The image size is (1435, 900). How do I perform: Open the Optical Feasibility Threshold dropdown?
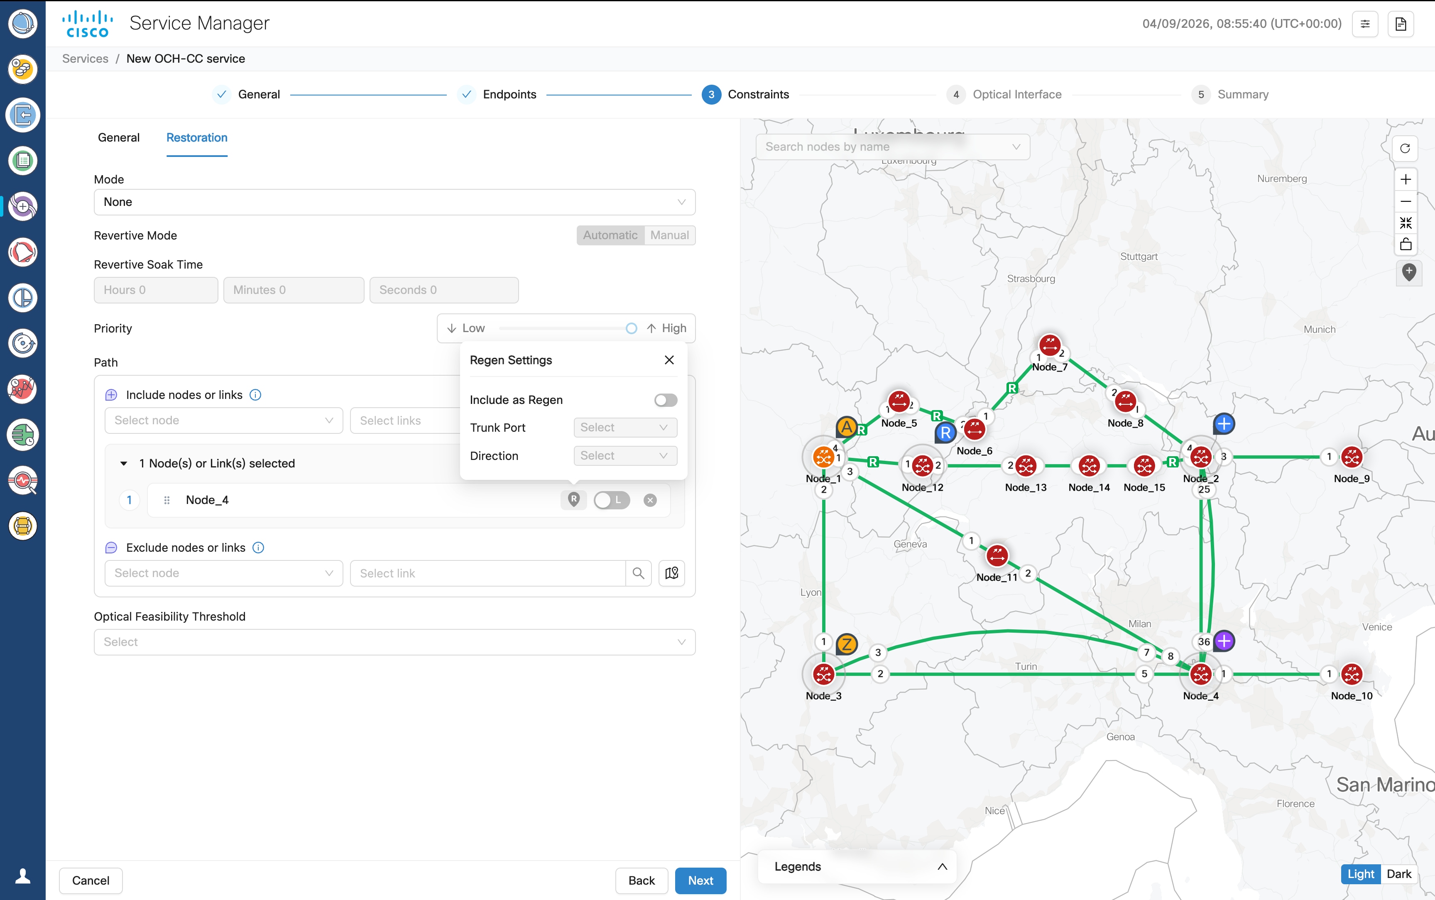(x=394, y=642)
